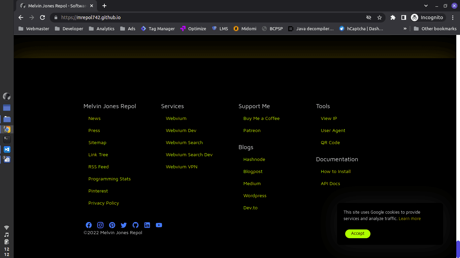Open the YouTube icon in footer
Viewport: 460px width, 258px height.
click(159, 225)
